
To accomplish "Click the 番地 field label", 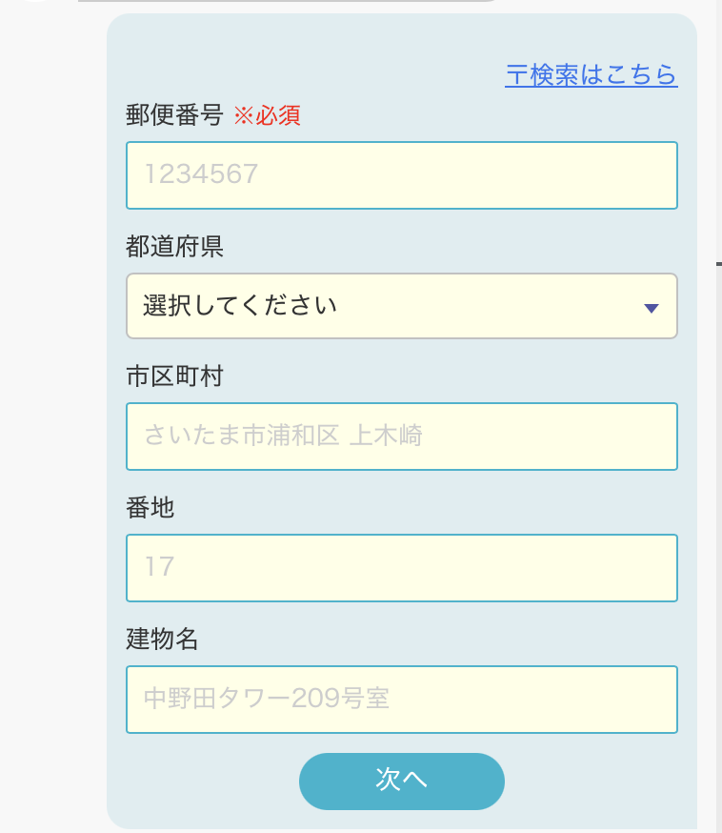I will pyautogui.click(x=150, y=508).
